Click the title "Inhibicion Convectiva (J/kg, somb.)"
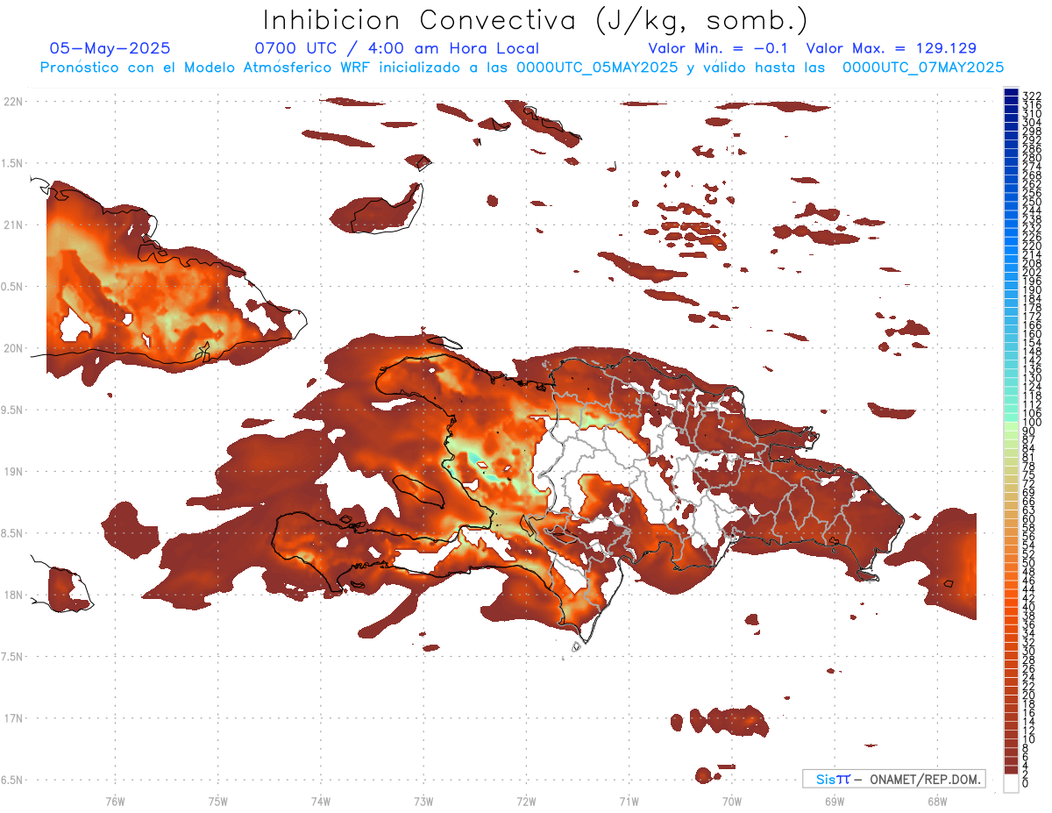 (536, 20)
